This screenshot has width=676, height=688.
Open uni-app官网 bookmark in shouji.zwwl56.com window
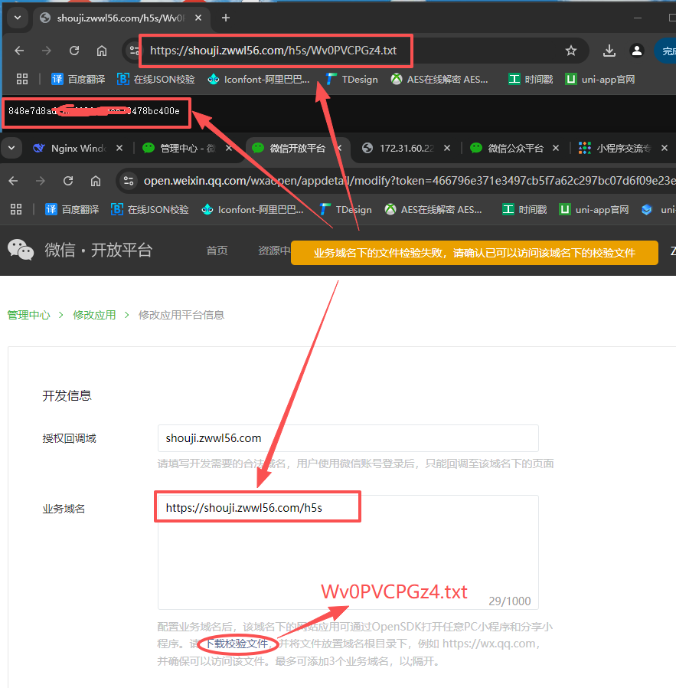(x=600, y=80)
